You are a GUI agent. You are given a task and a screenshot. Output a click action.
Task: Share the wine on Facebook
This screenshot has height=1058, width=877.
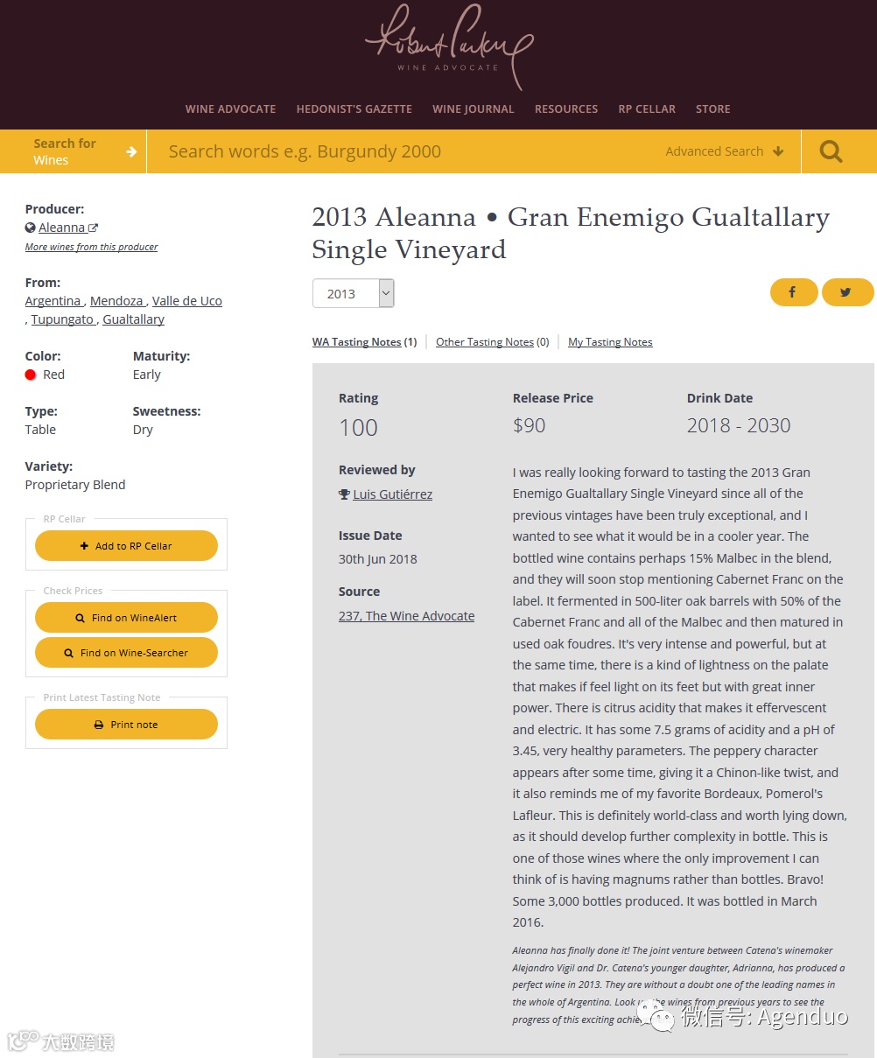click(793, 292)
